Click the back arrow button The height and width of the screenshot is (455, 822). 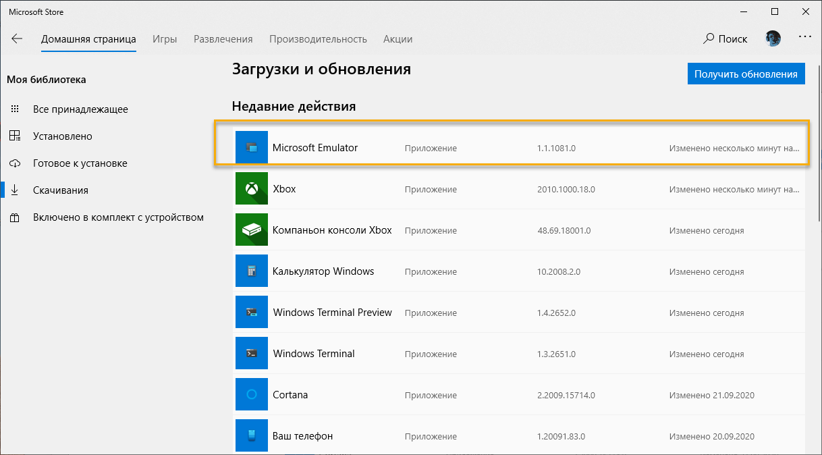pos(17,38)
